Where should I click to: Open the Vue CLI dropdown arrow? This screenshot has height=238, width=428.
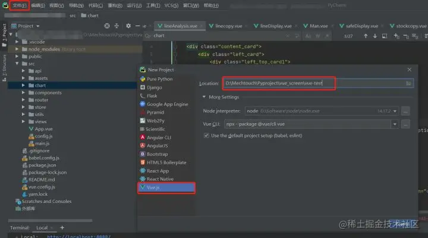(x=395, y=124)
